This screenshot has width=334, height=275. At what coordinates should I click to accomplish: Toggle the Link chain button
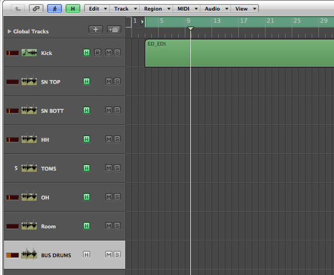(x=36, y=9)
